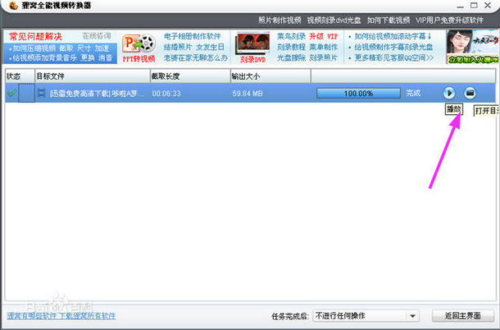Open 如何下载视频 link
The image size is (500, 330).
[388, 21]
